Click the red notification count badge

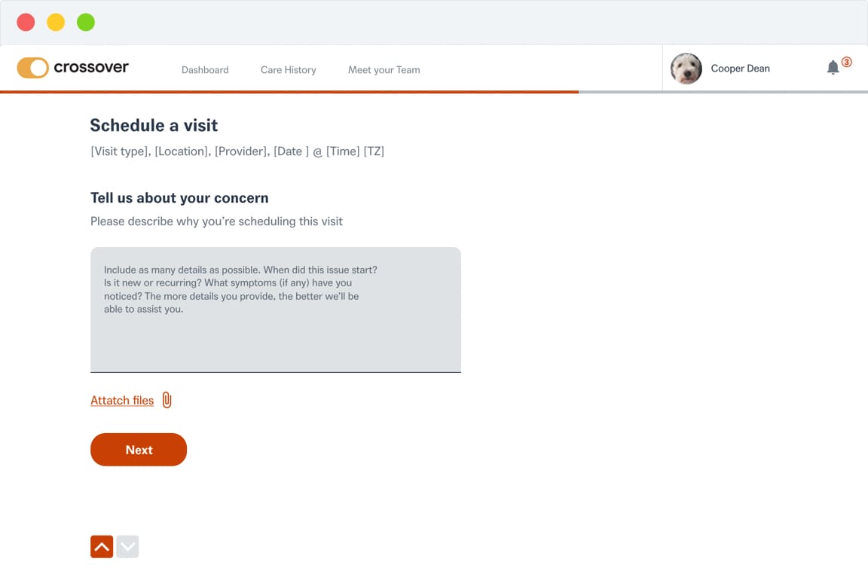pos(847,63)
